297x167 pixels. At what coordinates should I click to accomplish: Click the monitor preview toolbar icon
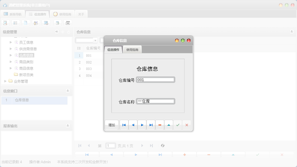tap(46, 23)
